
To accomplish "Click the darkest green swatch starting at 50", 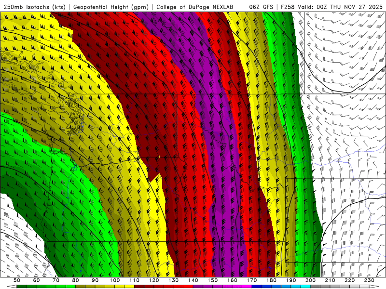I will [x=21, y=287].
